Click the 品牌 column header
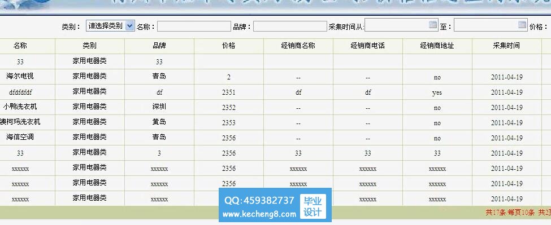 (x=159, y=46)
